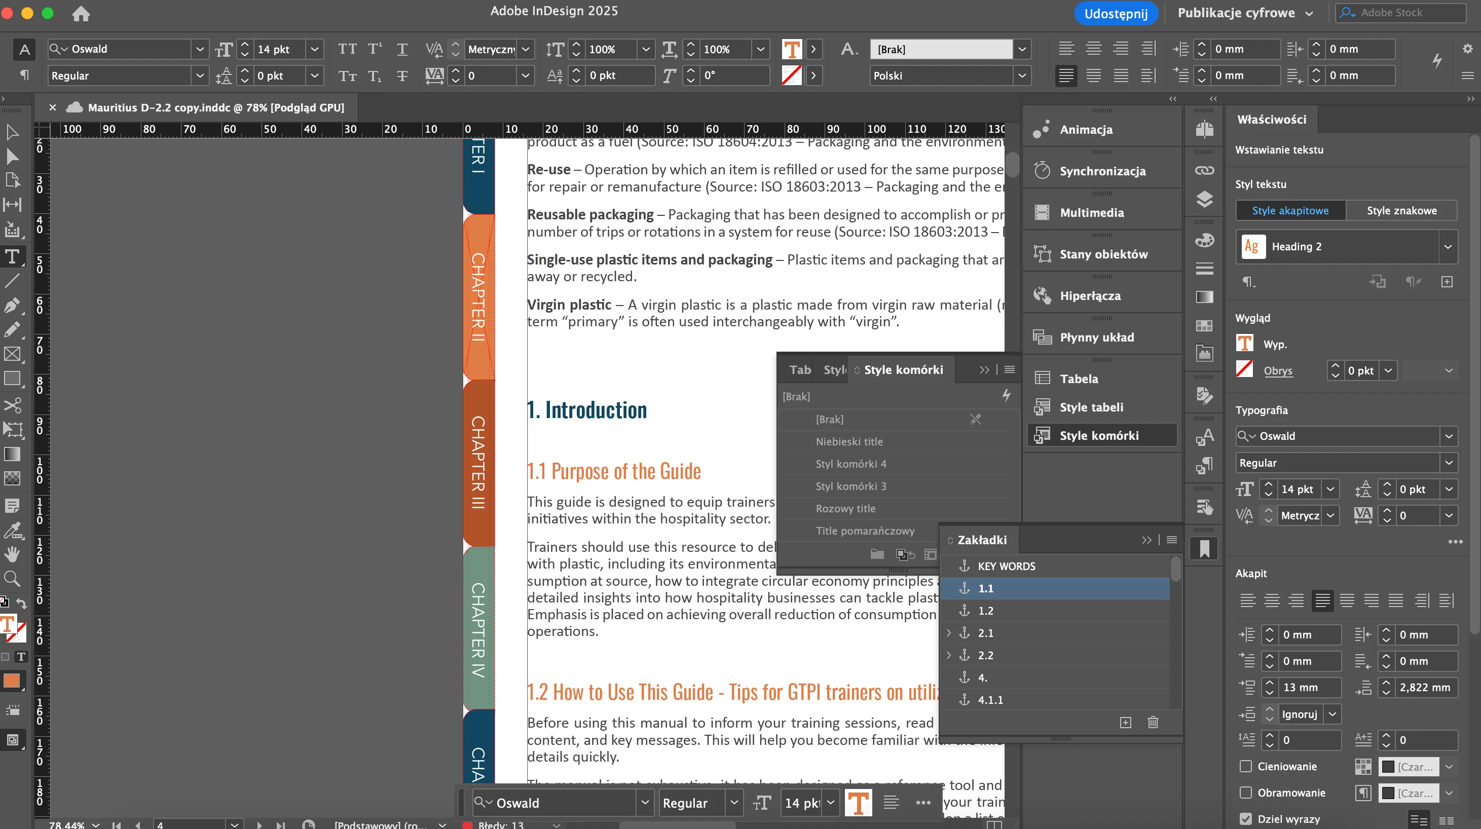
Task: Click the trash icon in Zakładki panel
Action: click(1153, 722)
